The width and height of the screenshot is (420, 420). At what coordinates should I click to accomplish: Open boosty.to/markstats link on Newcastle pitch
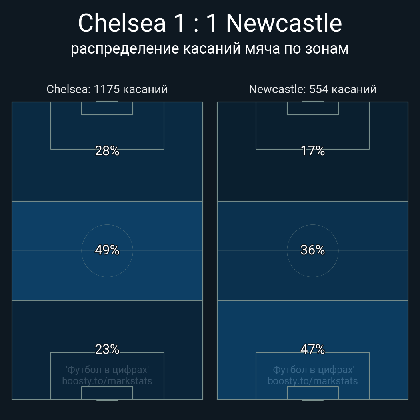pos(312,381)
